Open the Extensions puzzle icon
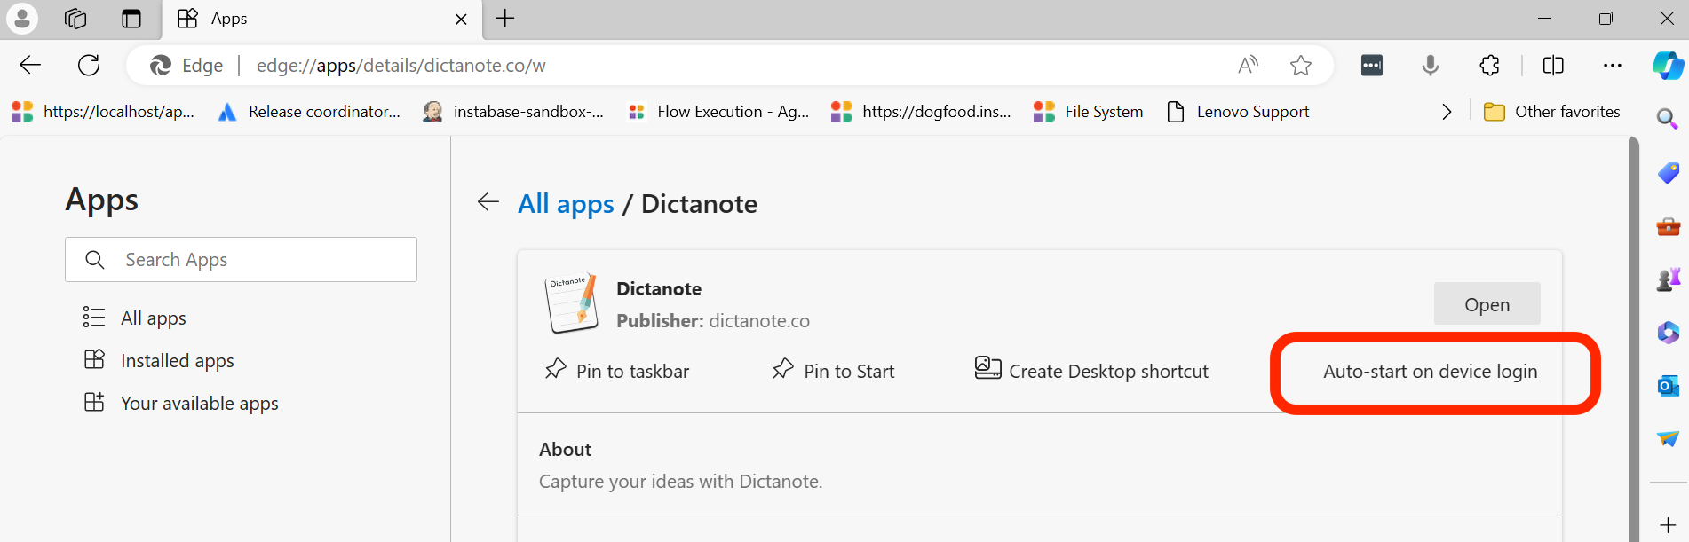The height and width of the screenshot is (542, 1689). click(x=1490, y=65)
